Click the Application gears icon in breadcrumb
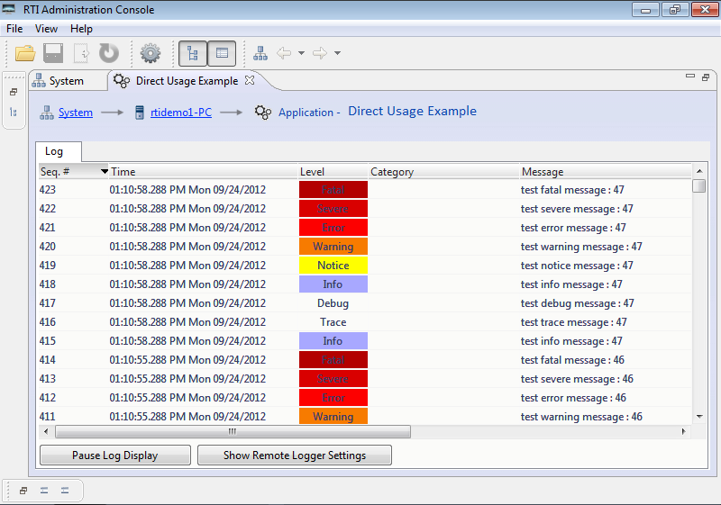721x505 pixels. pyautogui.click(x=263, y=113)
